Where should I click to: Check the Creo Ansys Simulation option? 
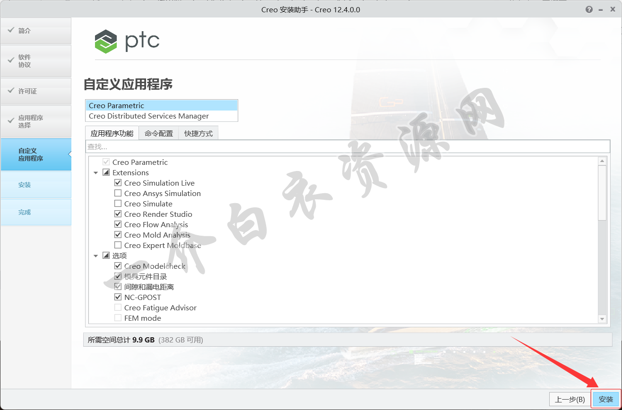(x=118, y=193)
